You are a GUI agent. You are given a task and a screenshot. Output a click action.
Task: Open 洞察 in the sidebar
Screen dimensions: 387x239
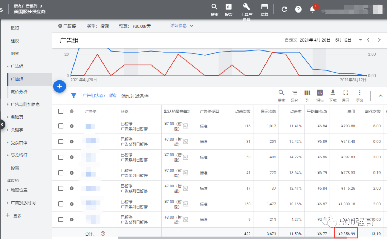tap(15, 53)
